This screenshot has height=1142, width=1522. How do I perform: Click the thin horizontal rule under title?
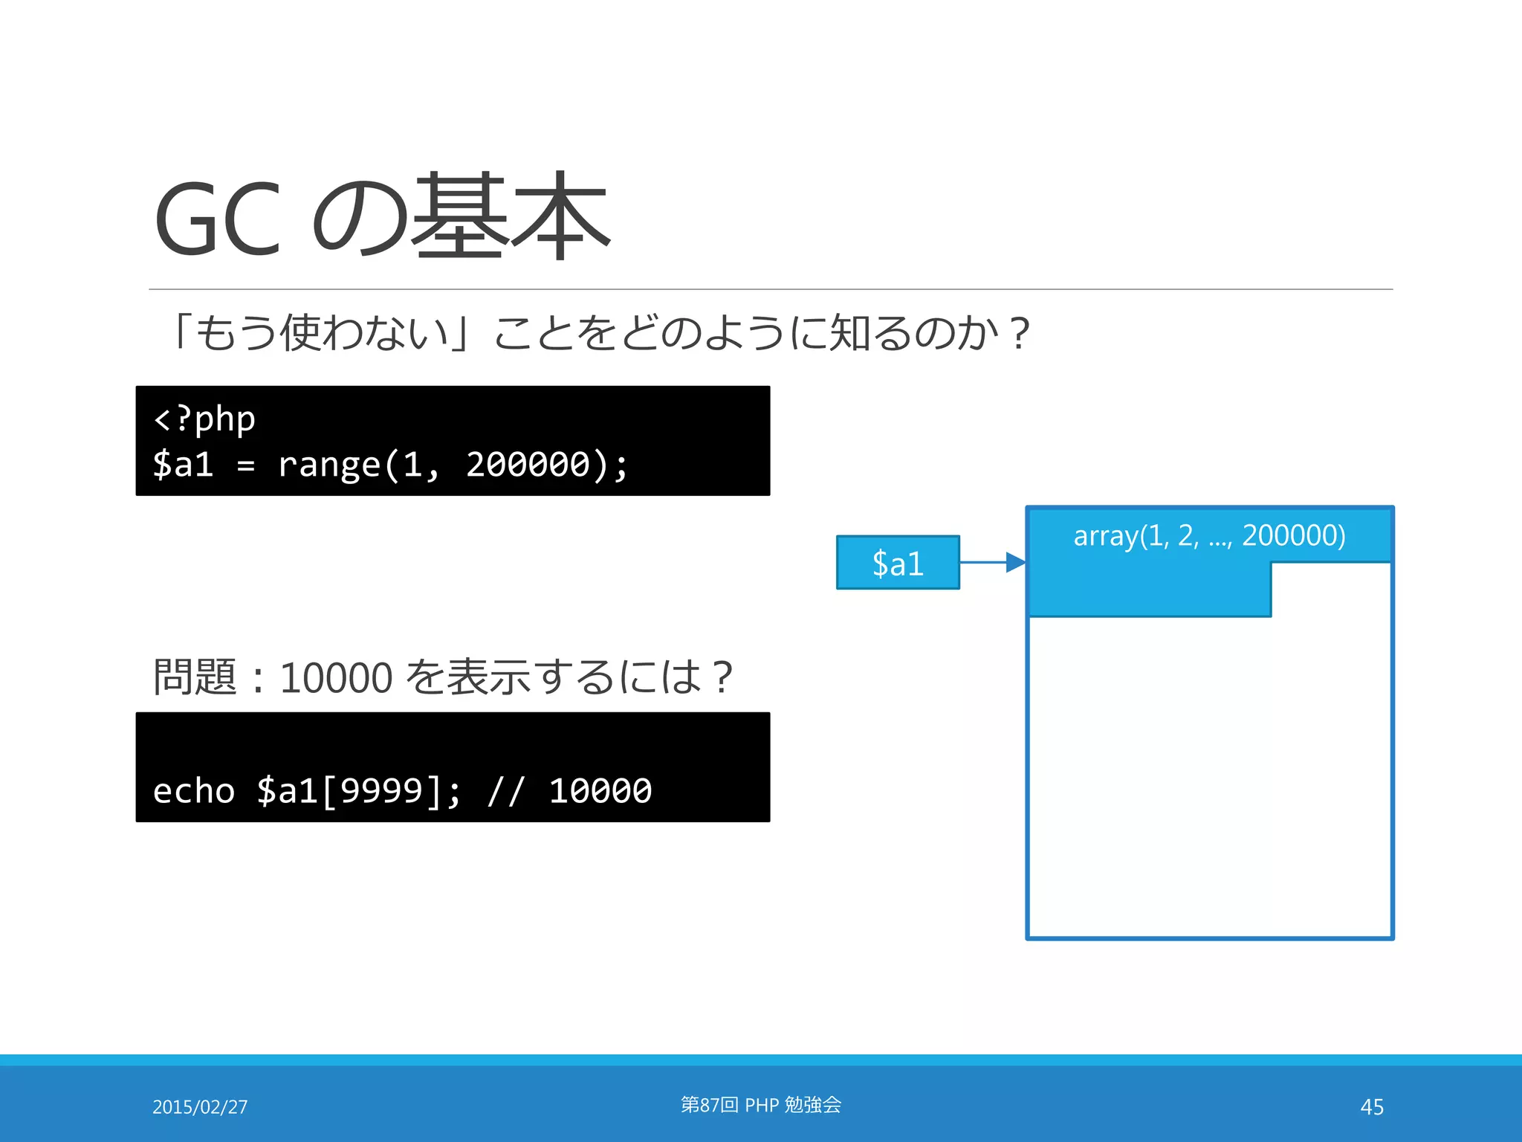click(770, 289)
